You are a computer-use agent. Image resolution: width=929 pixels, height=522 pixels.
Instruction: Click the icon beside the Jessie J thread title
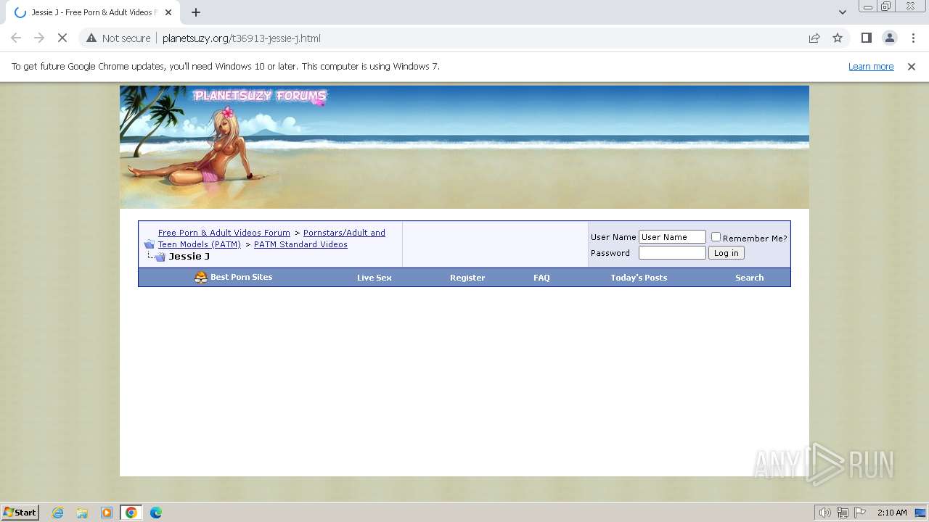tap(160, 257)
